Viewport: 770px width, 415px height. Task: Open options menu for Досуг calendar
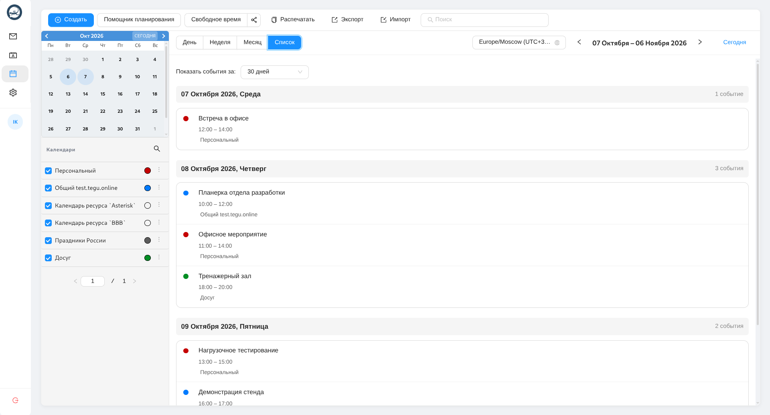click(x=159, y=257)
